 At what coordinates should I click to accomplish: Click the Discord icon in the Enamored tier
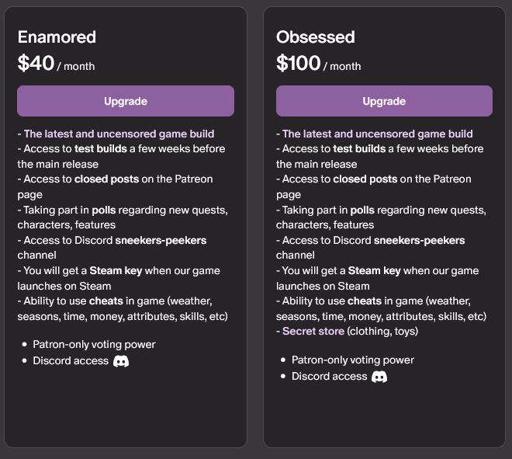coord(121,361)
